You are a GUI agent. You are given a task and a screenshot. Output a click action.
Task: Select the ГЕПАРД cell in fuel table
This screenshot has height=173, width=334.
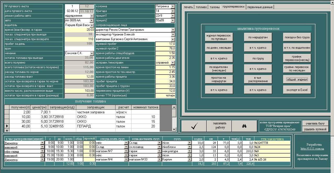pos(96,126)
